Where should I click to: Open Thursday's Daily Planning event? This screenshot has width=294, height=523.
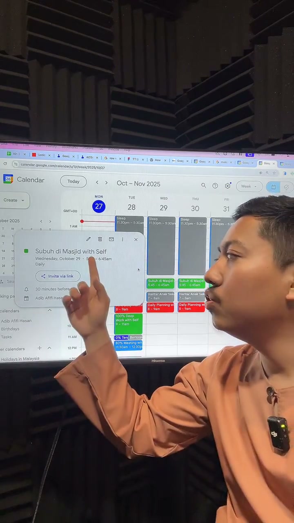point(192,307)
